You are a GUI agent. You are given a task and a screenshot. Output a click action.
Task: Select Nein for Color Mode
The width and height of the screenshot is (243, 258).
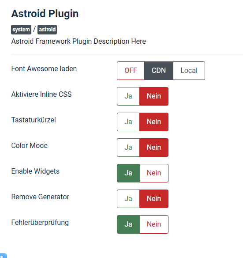pos(154,148)
